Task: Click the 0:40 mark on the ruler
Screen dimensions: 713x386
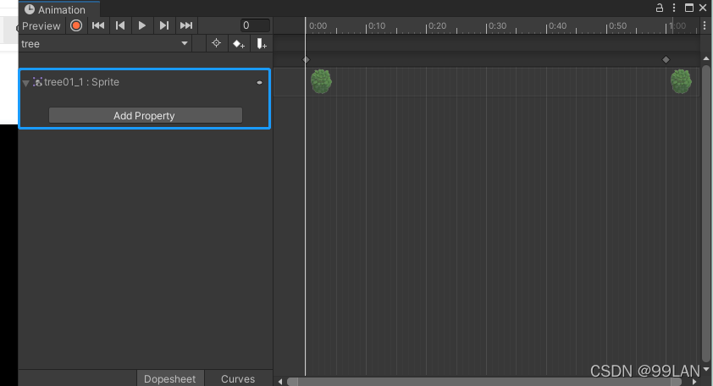Action: pos(557,26)
